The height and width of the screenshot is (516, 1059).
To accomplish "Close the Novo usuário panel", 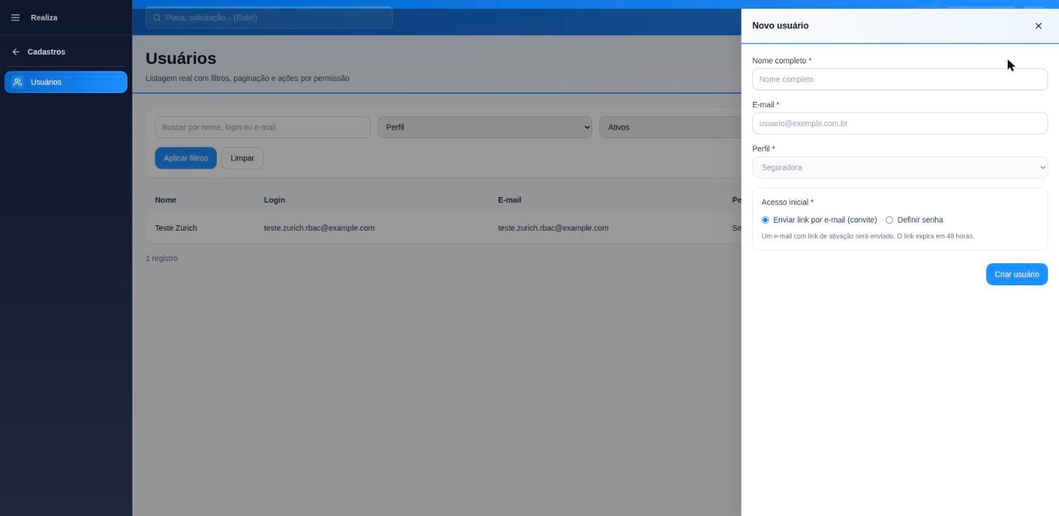I will (x=1038, y=26).
